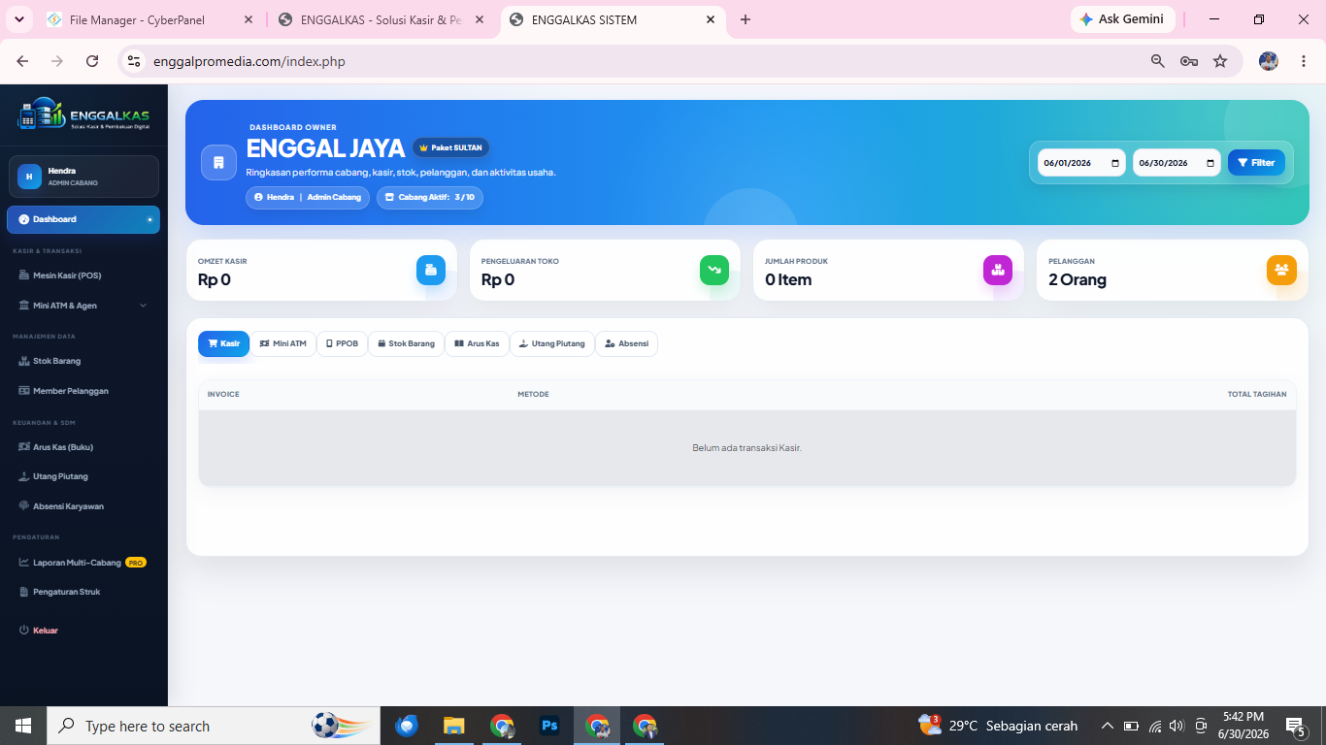Click the end date field 06/30/2026
The height and width of the screenshot is (745, 1326).
[1177, 163]
